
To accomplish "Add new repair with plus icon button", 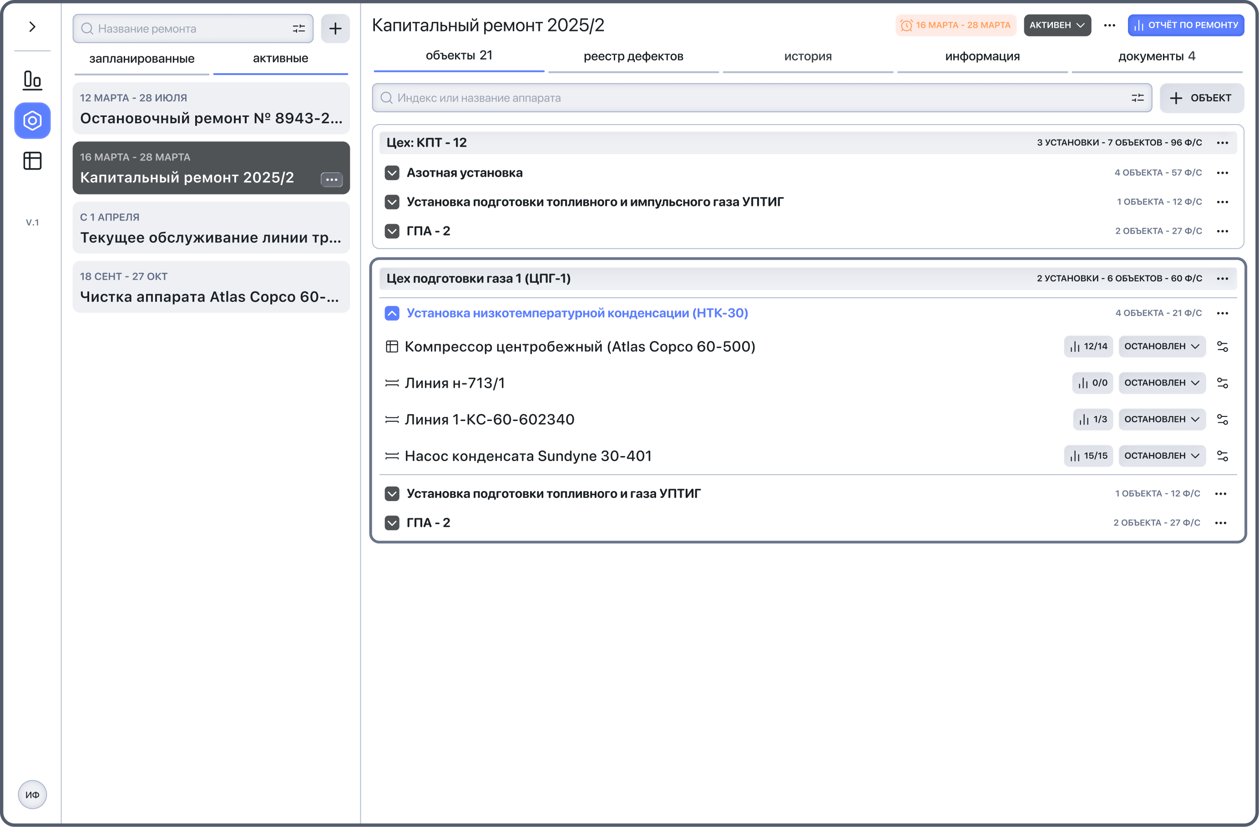I will click(335, 29).
